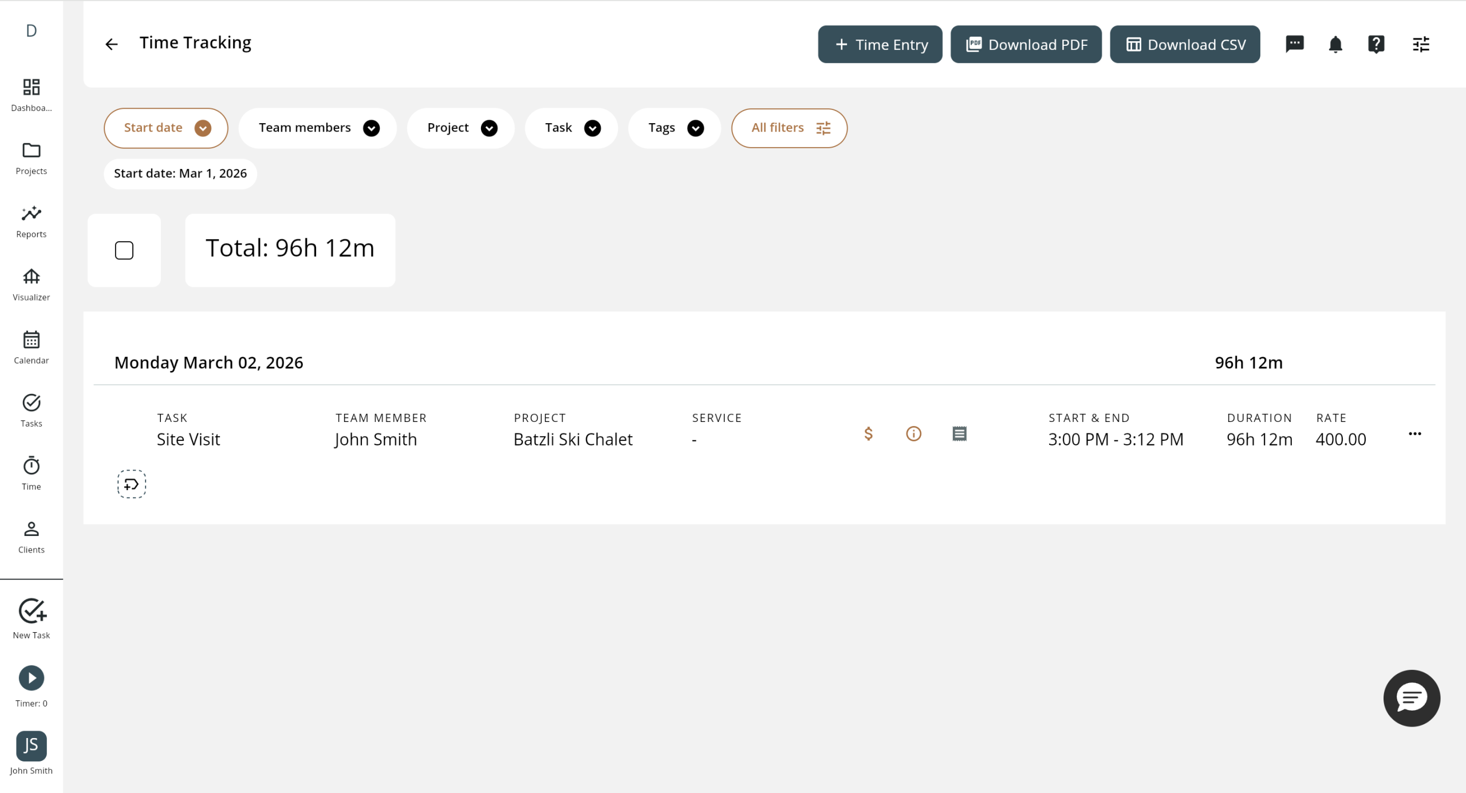Add comment using dashed speech bubble icon

pos(132,484)
